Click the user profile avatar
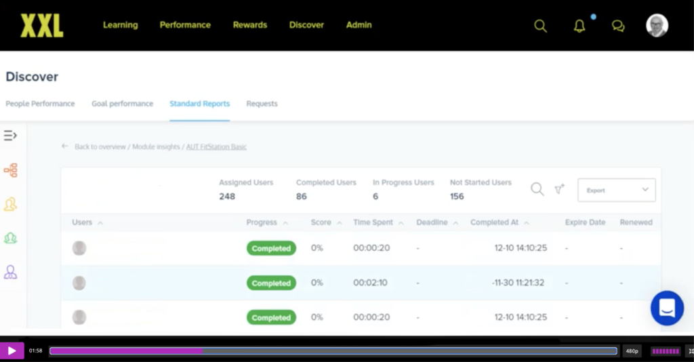This screenshot has width=694, height=362. pos(657,26)
